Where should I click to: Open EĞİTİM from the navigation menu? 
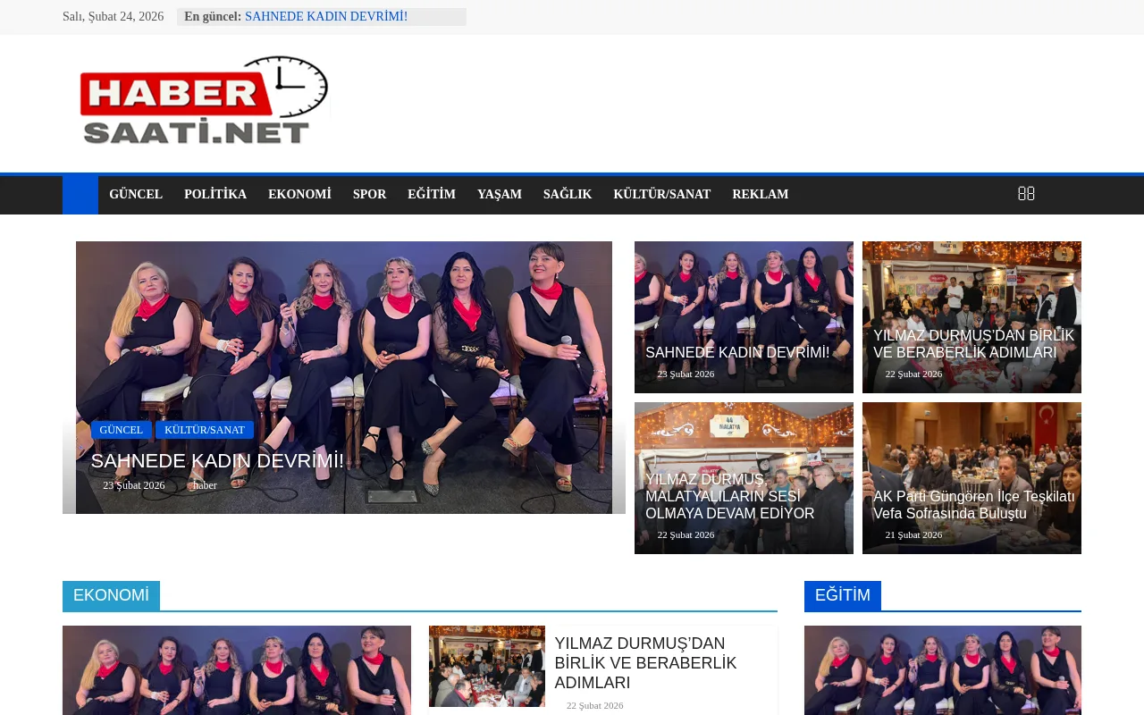(432, 194)
